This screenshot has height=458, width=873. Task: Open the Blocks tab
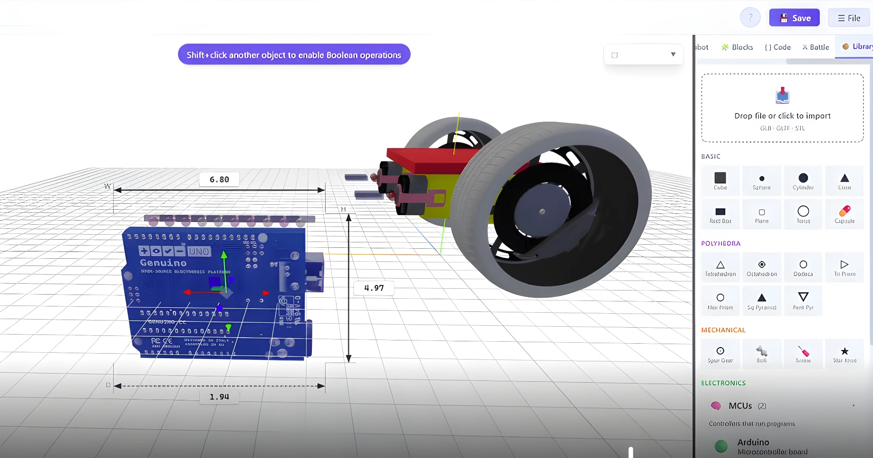click(x=737, y=47)
